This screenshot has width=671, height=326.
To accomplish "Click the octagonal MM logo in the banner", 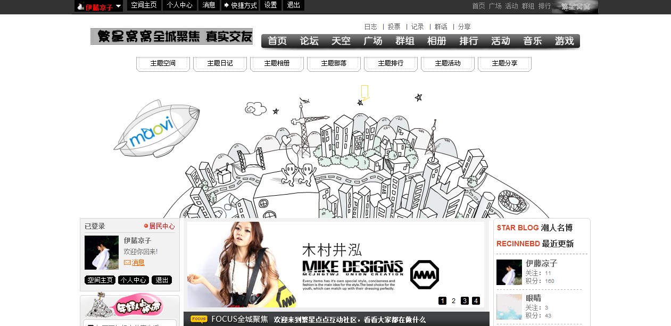I will click(x=424, y=274).
